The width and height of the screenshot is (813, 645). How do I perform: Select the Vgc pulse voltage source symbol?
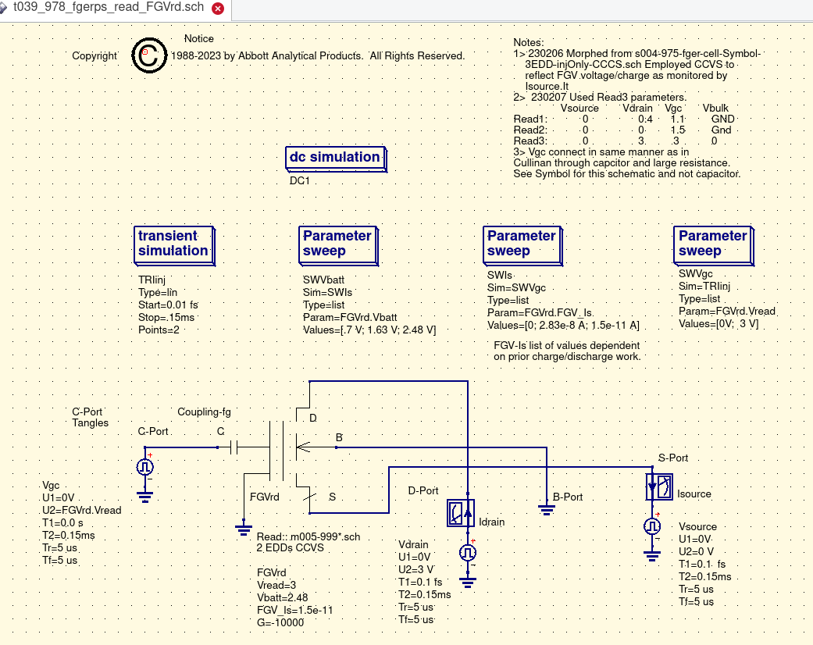pos(144,467)
